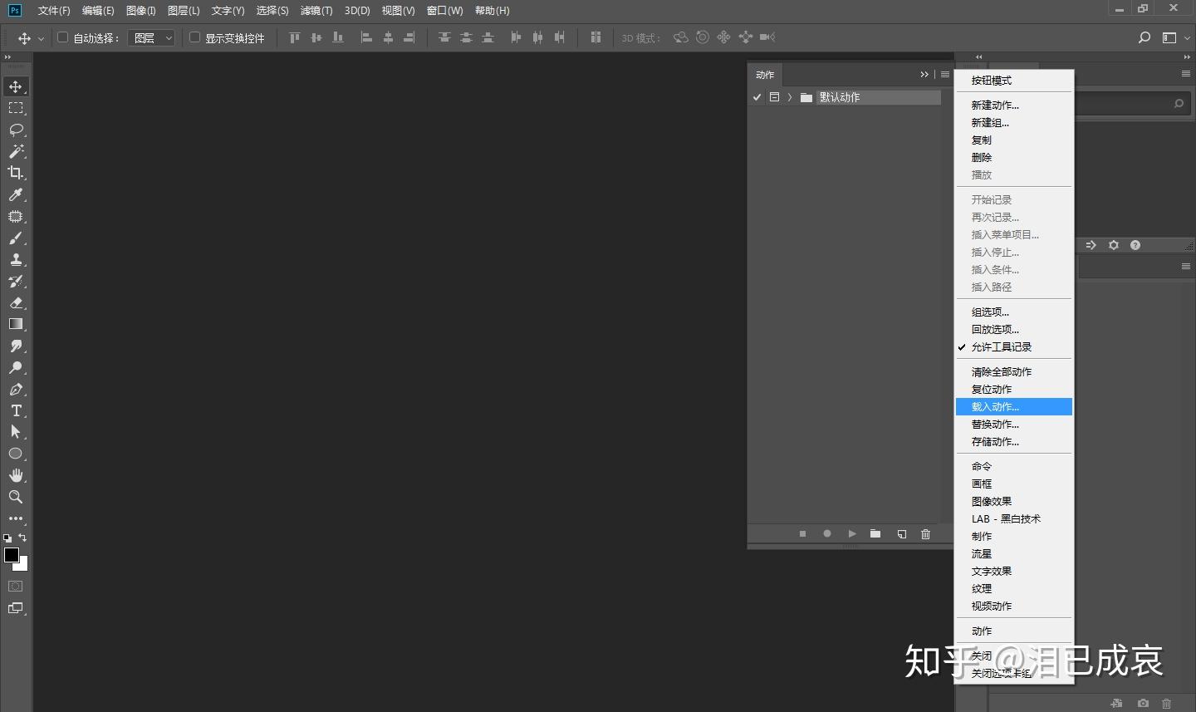Click the play selection button in Actions

point(851,534)
